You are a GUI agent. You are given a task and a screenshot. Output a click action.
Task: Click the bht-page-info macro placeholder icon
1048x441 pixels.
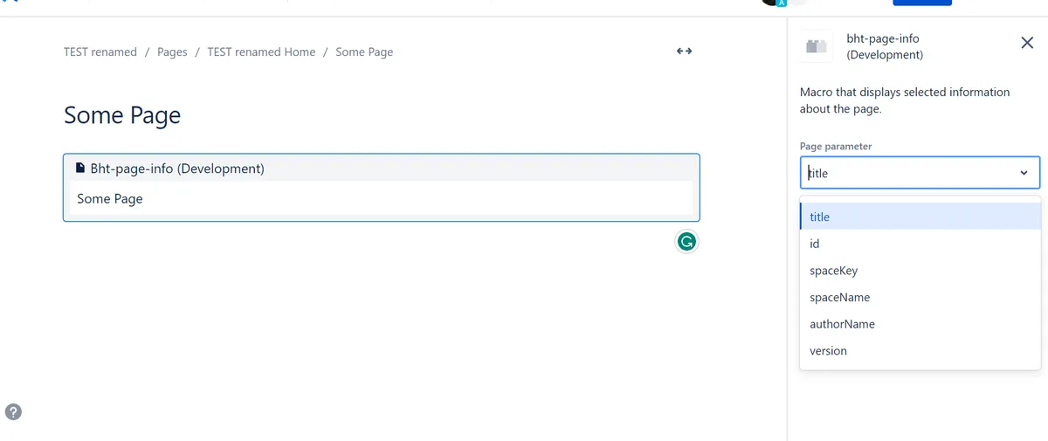tap(817, 47)
